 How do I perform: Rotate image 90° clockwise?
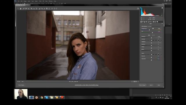click(57, 8)
